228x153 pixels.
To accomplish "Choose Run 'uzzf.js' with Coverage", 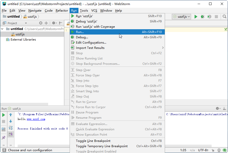I will [117, 27].
